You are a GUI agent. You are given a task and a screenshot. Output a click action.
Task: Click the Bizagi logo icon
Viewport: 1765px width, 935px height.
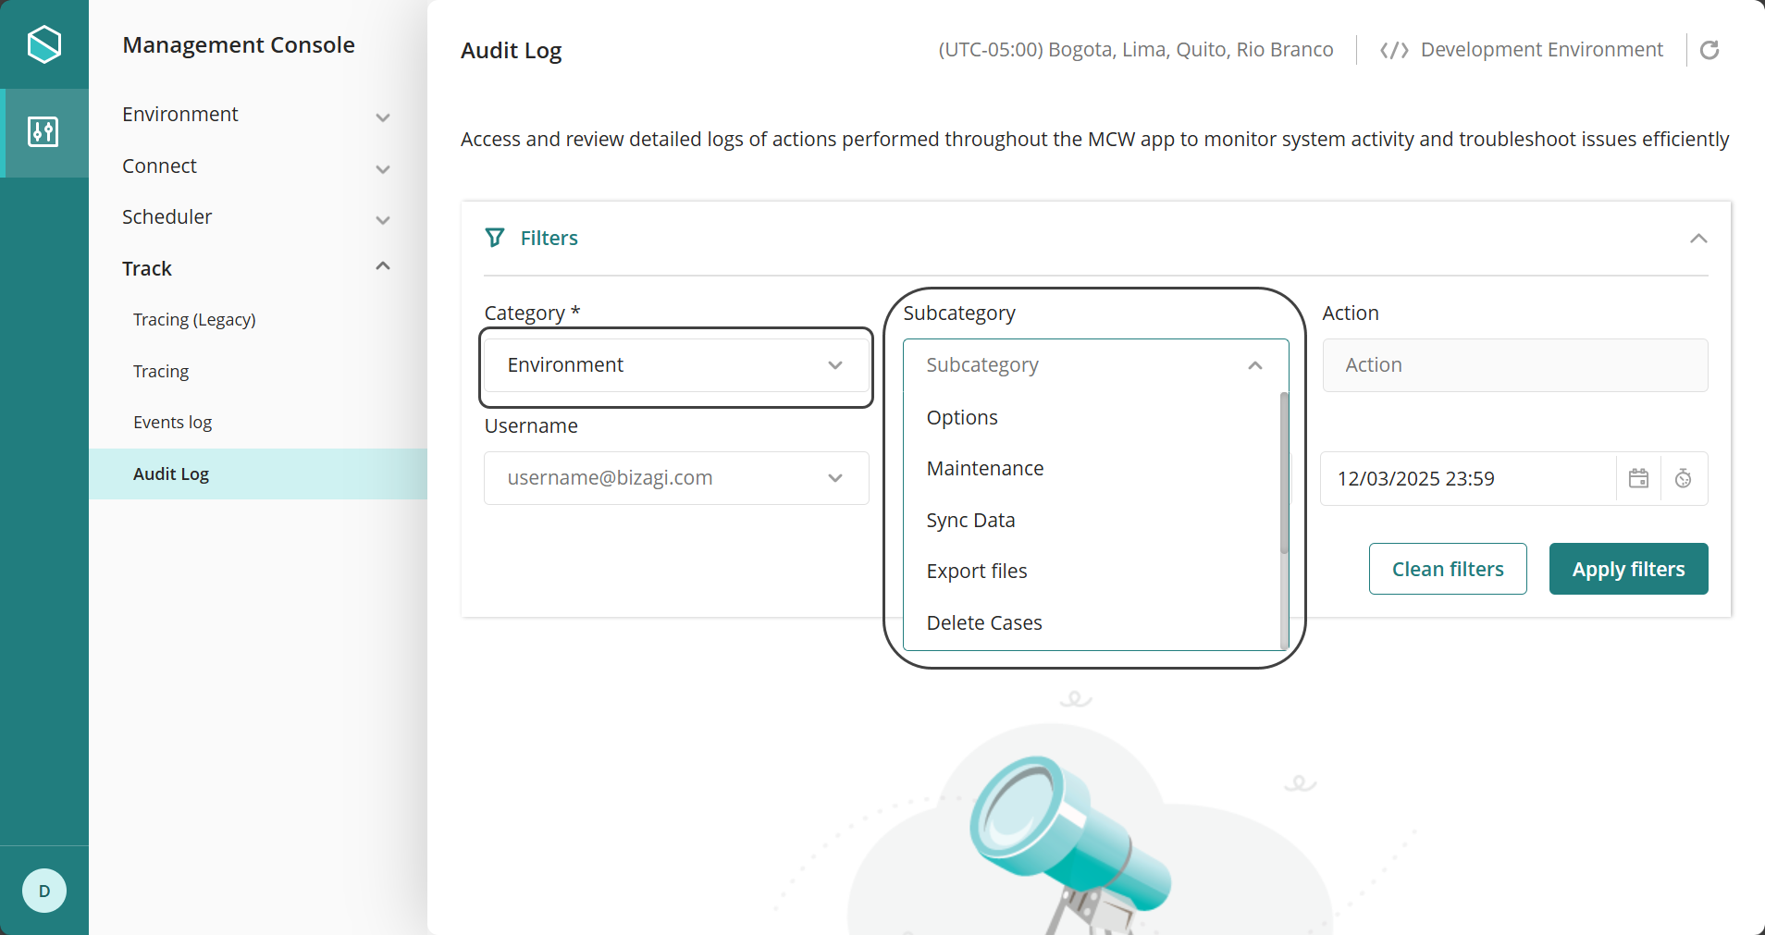click(44, 44)
